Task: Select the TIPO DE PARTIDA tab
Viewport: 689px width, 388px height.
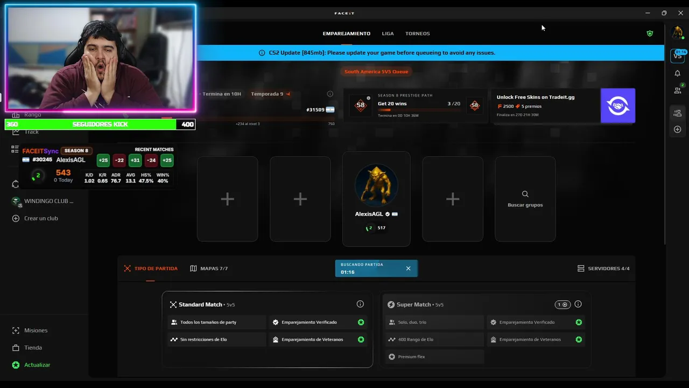Action: click(151, 268)
